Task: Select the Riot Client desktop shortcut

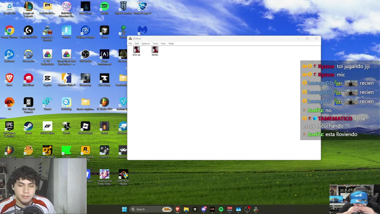Action: pos(28,80)
